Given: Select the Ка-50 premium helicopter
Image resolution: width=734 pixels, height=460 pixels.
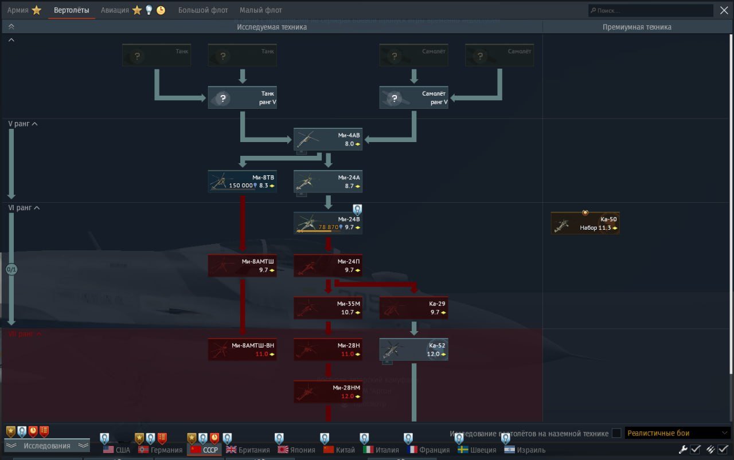Looking at the screenshot, I should (x=585, y=223).
